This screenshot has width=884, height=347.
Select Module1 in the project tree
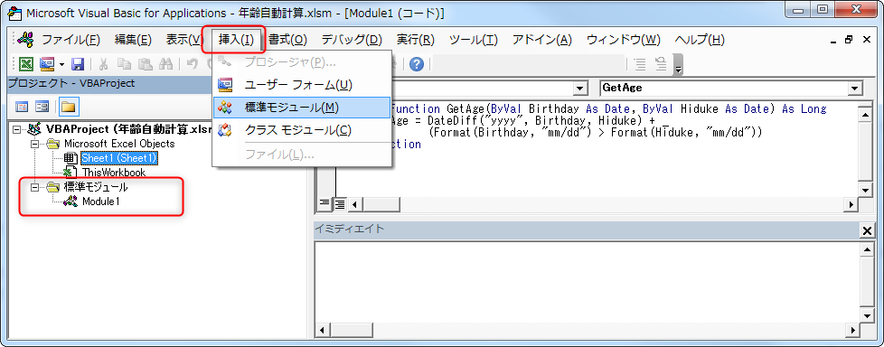[x=100, y=202]
